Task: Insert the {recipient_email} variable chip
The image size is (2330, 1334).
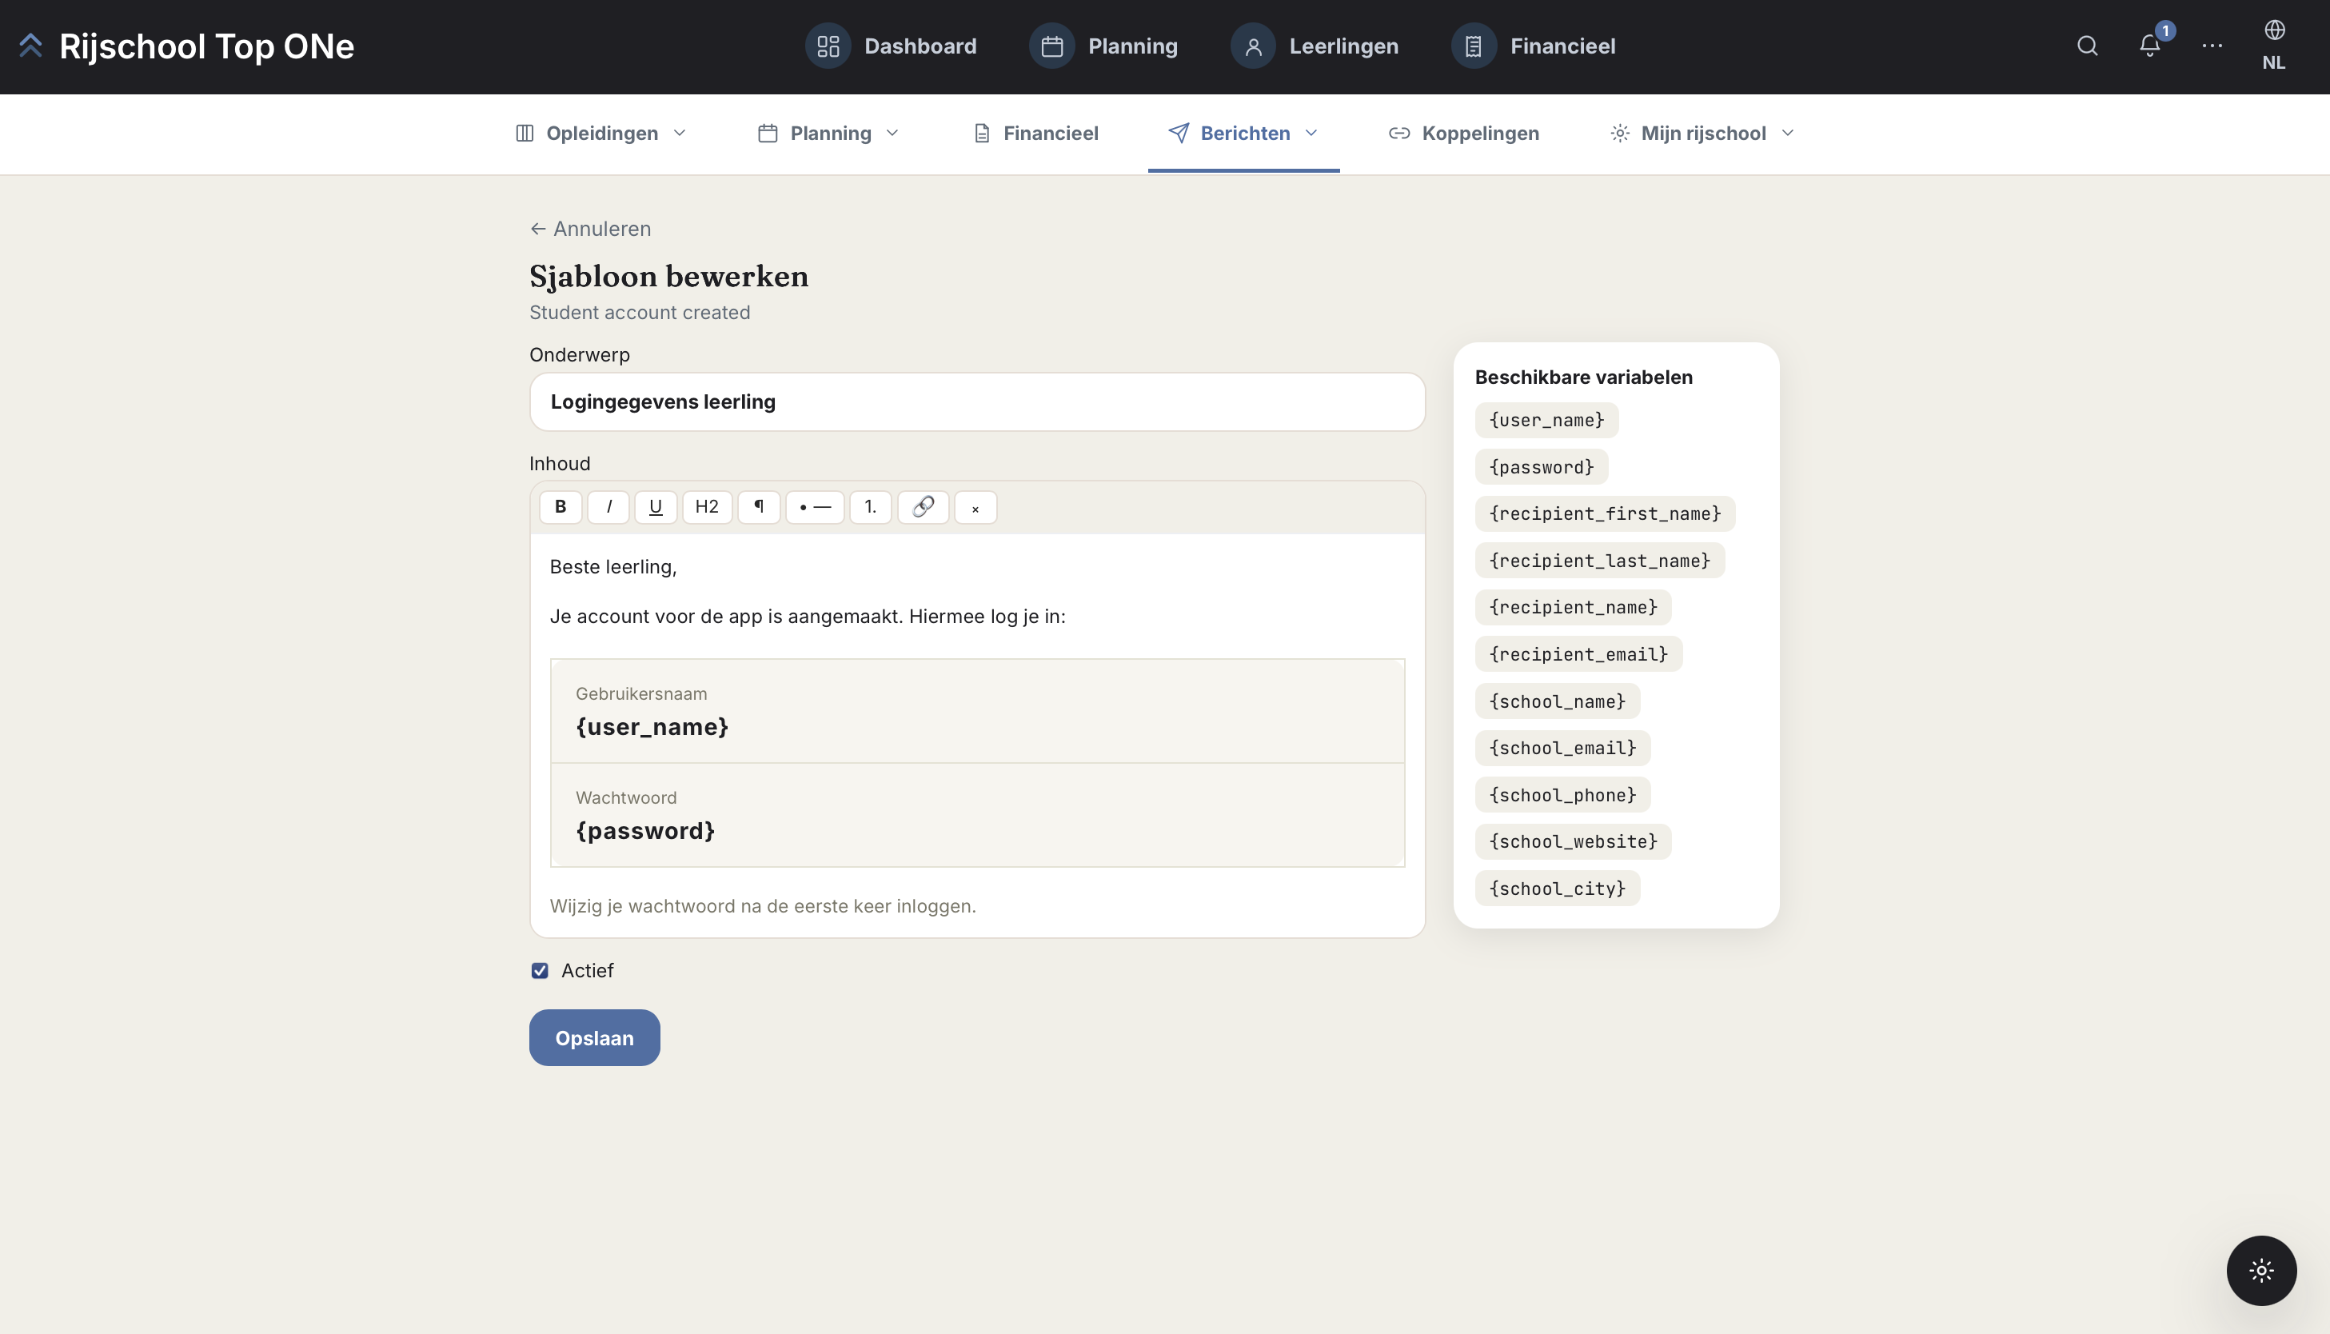Action: [x=1578, y=654]
